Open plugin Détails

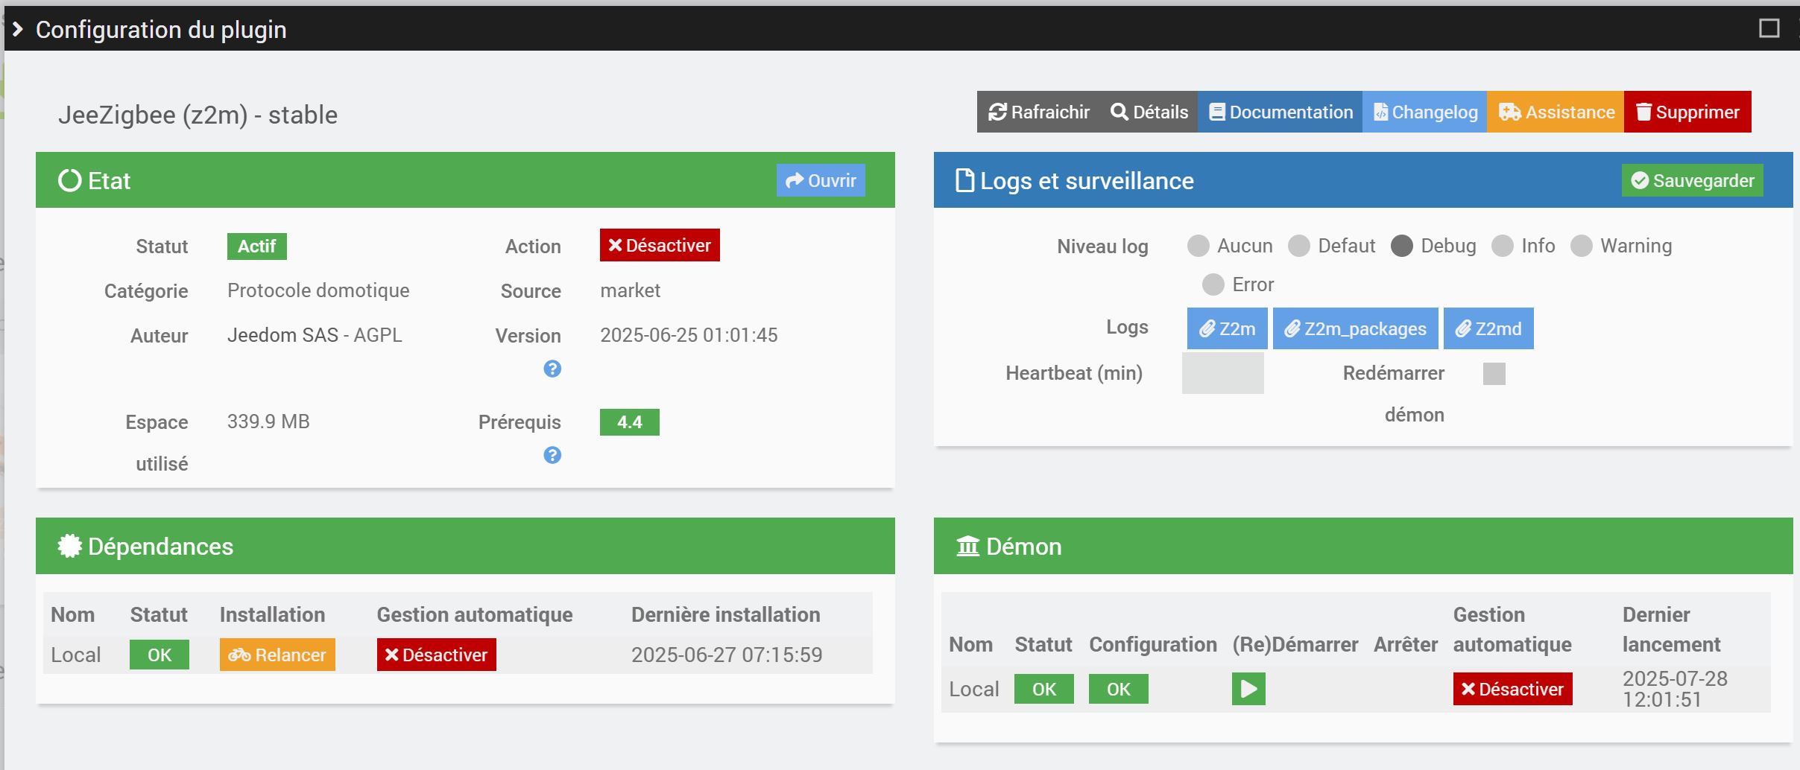coord(1149,112)
